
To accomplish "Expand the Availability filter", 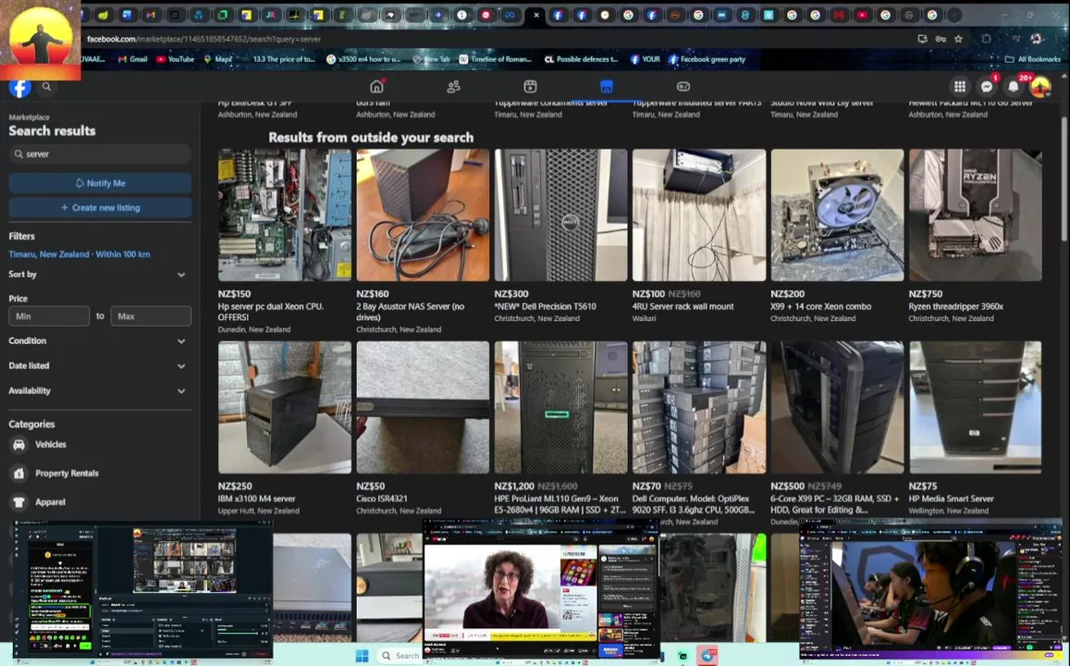I will point(97,391).
